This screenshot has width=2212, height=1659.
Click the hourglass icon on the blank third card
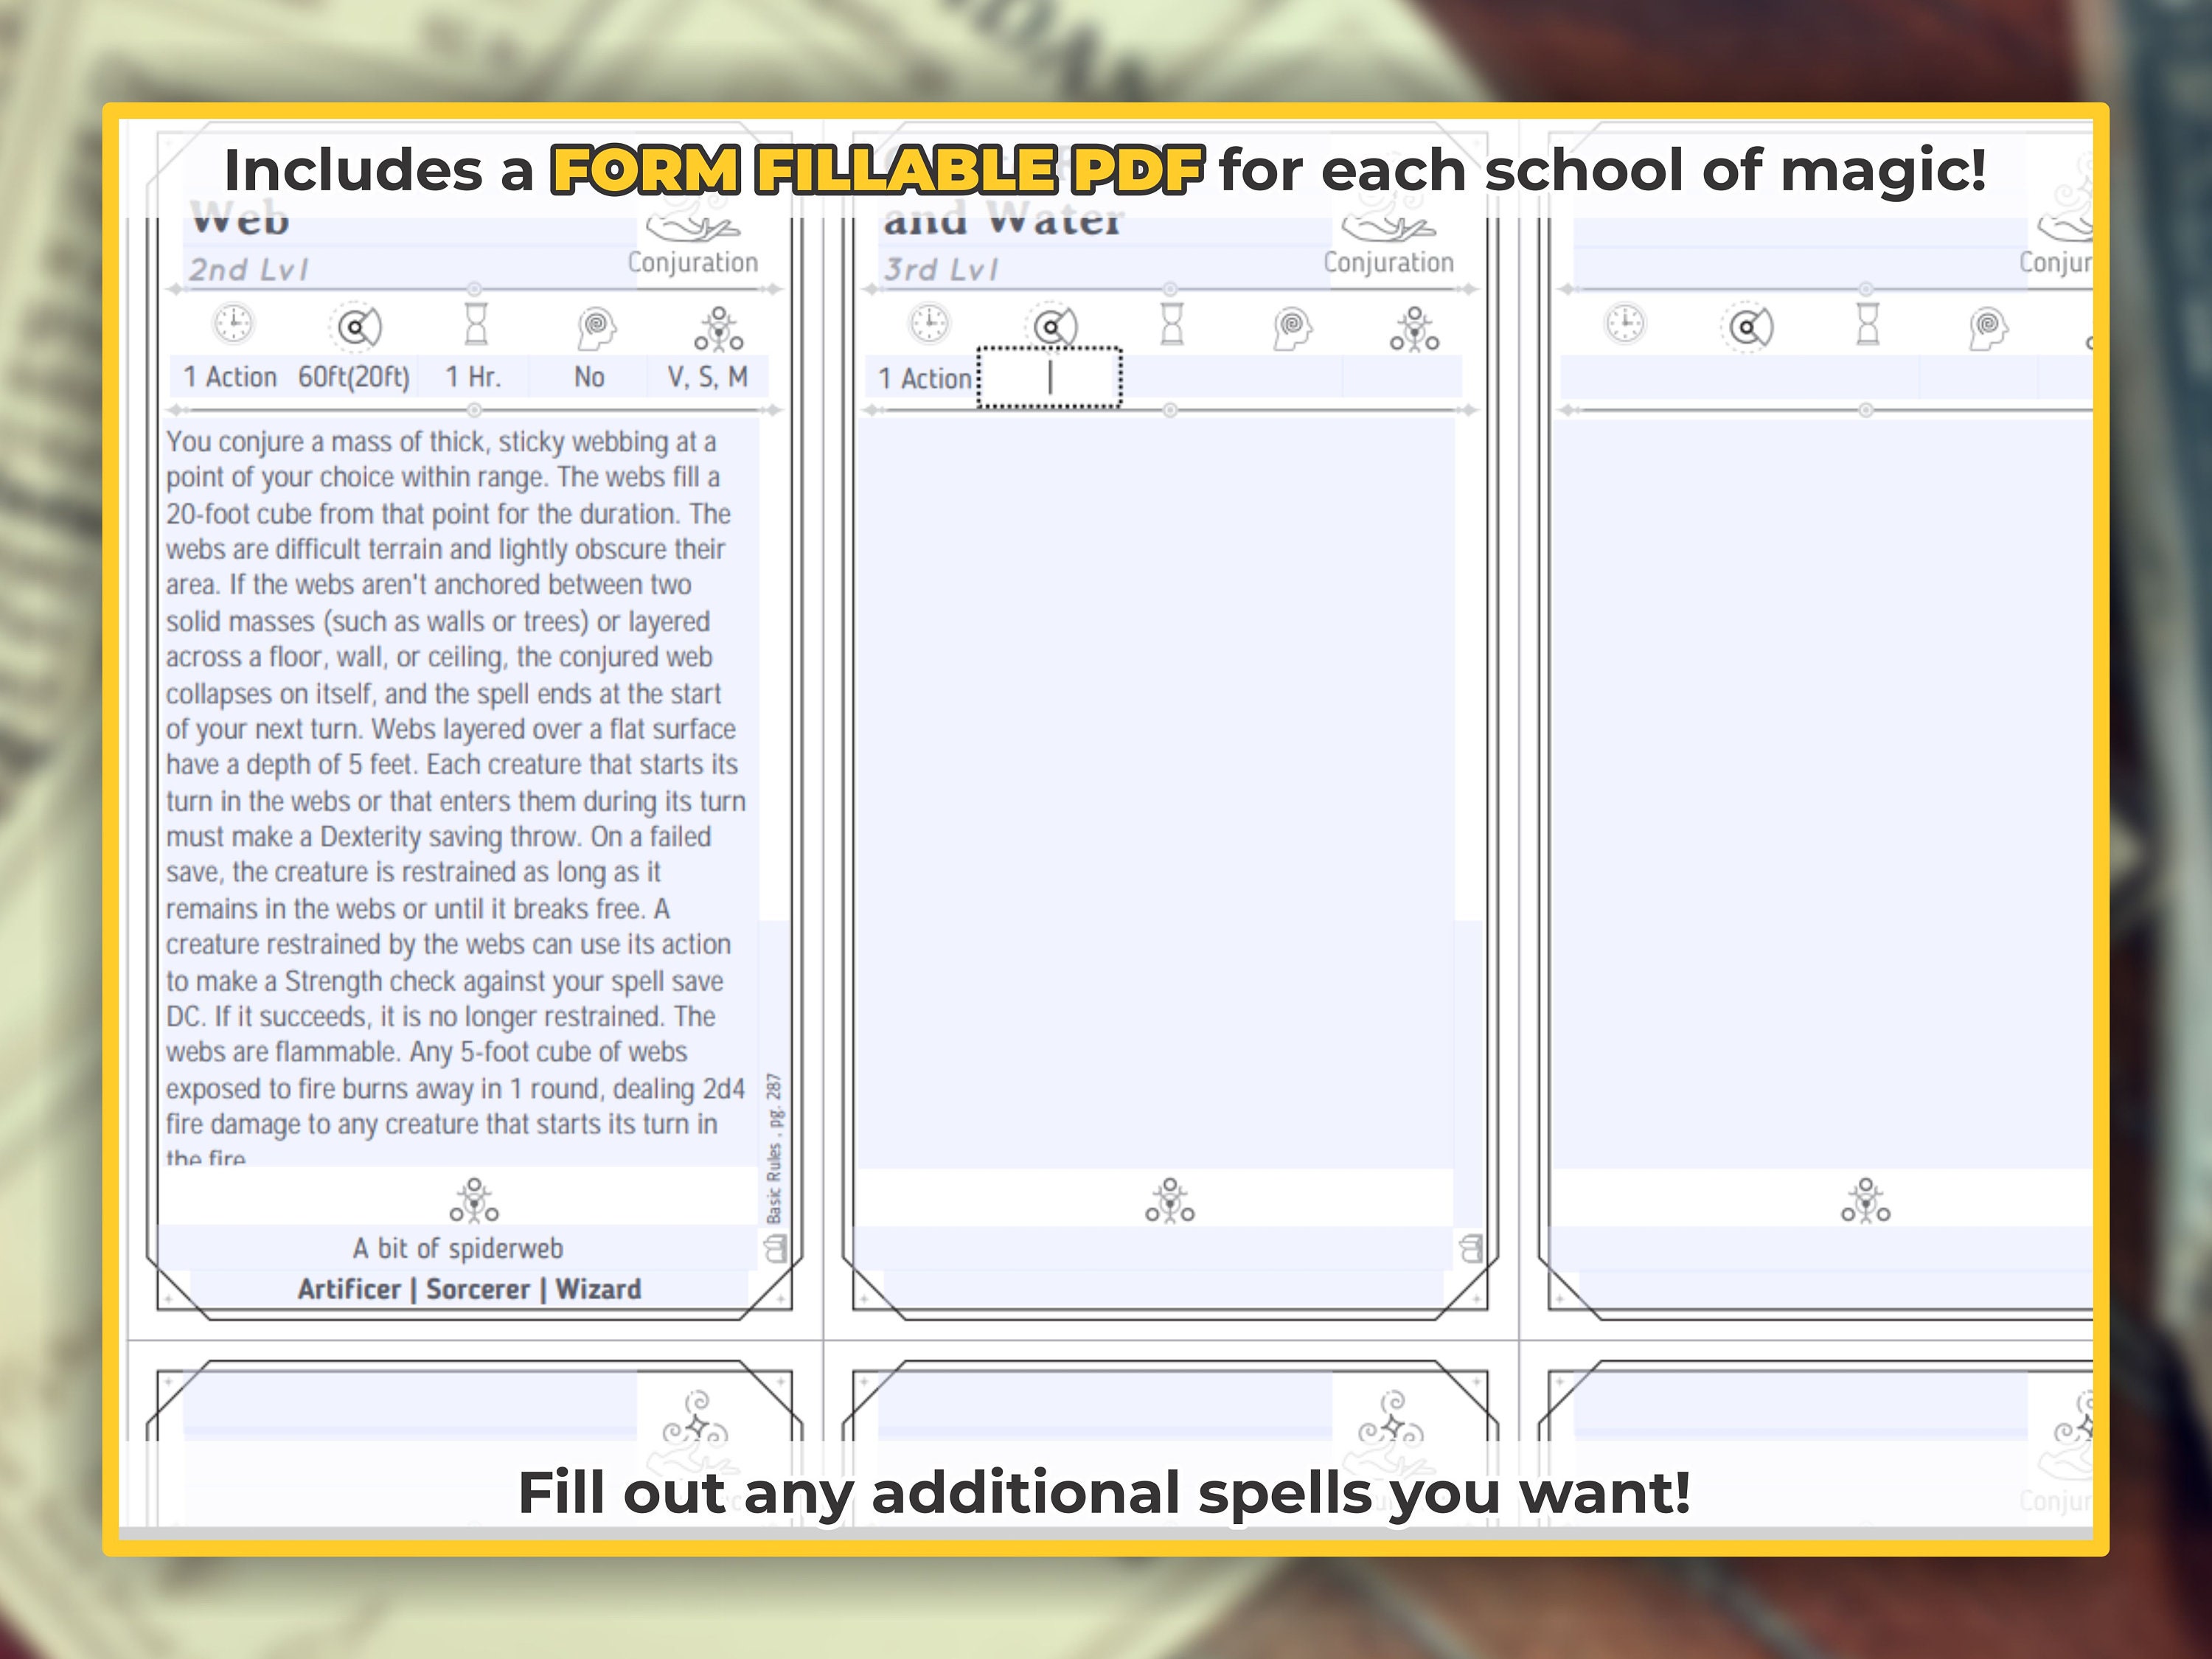click(1868, 325)
